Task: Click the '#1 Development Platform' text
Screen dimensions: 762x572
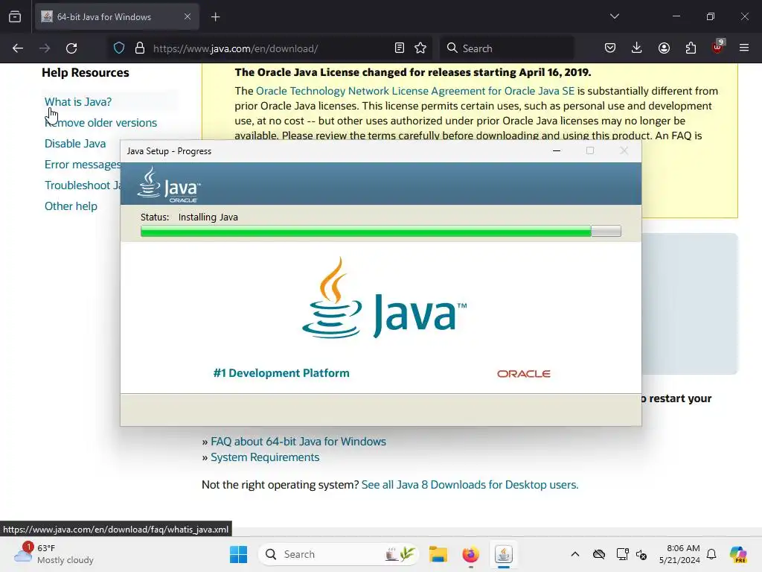Action: point(281,373)
